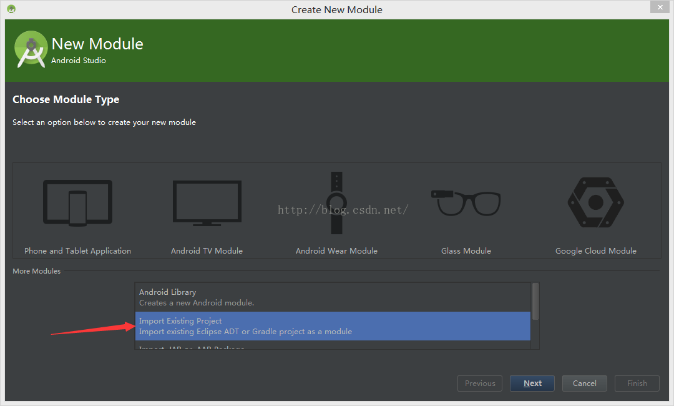Click 'Import existing Eclipse ADT or Gradle' description
674x406 pixels.
tap(245, 332)
